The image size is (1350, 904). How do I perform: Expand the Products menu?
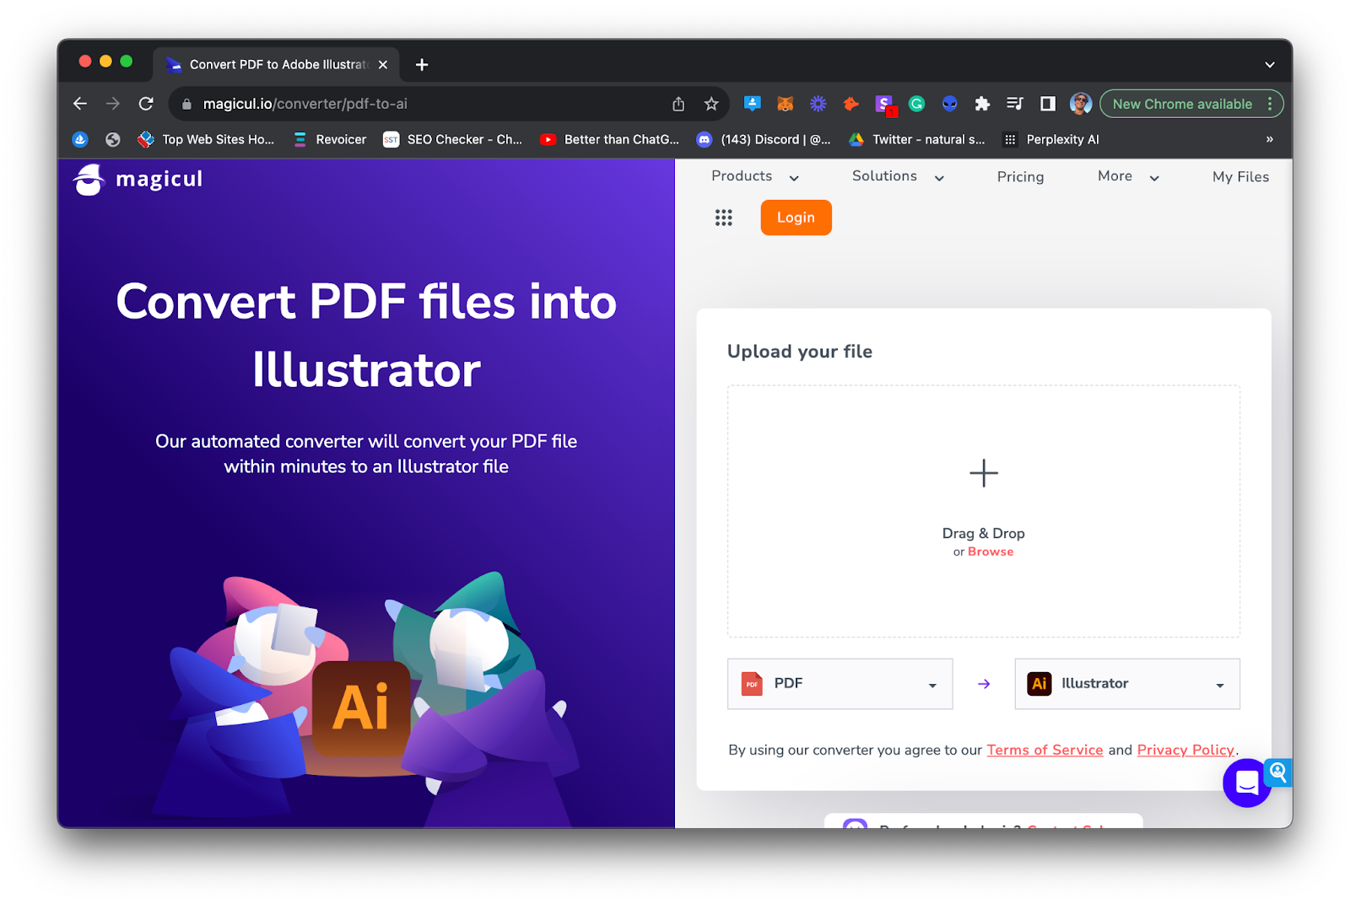[755, 176]
